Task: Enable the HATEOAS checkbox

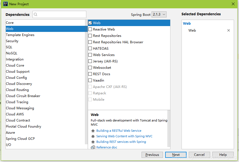Action: [x=90, y=49]
